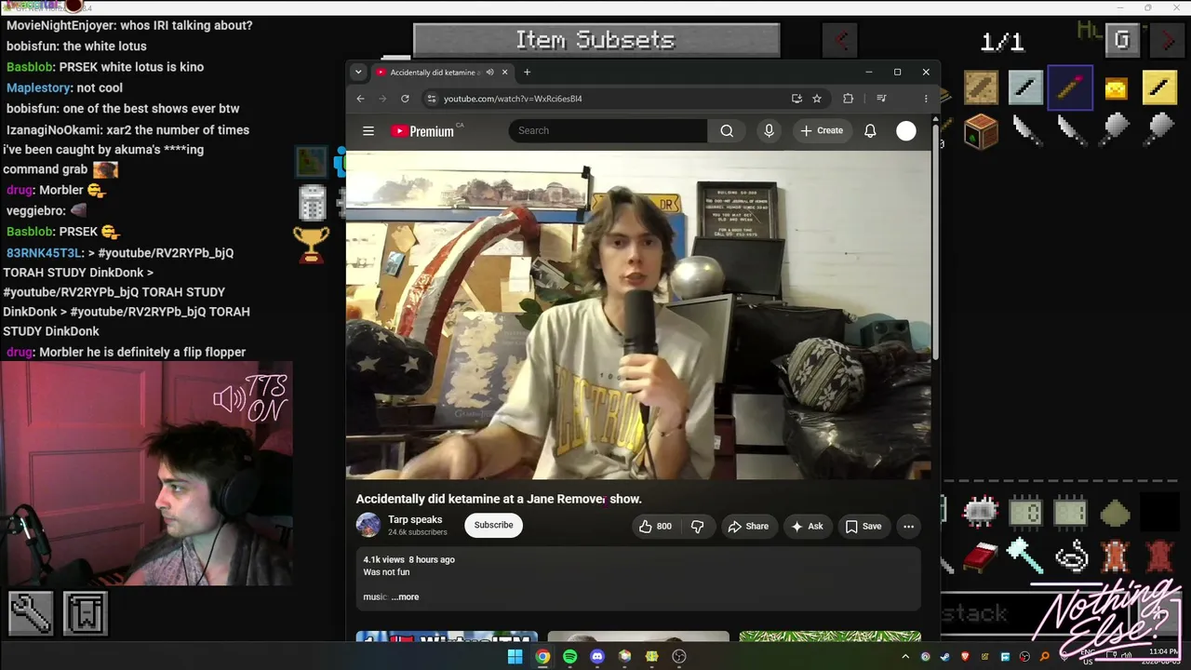Click the video title Accidentally did ketamine

point(499,499)
